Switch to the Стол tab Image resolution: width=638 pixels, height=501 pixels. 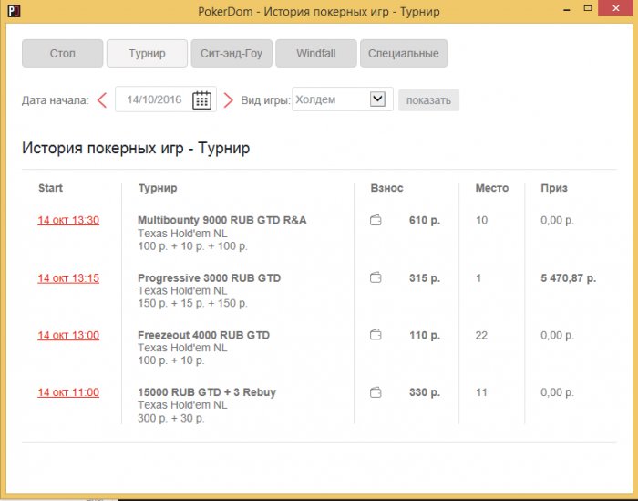point(62,54)
